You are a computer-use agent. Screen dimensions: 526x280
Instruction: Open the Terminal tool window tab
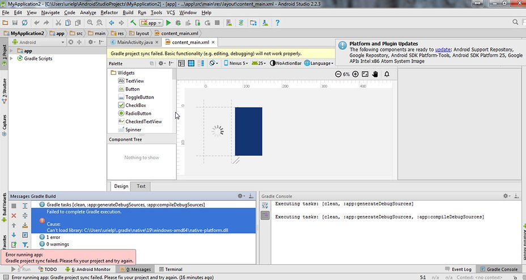tap(171, 269)
